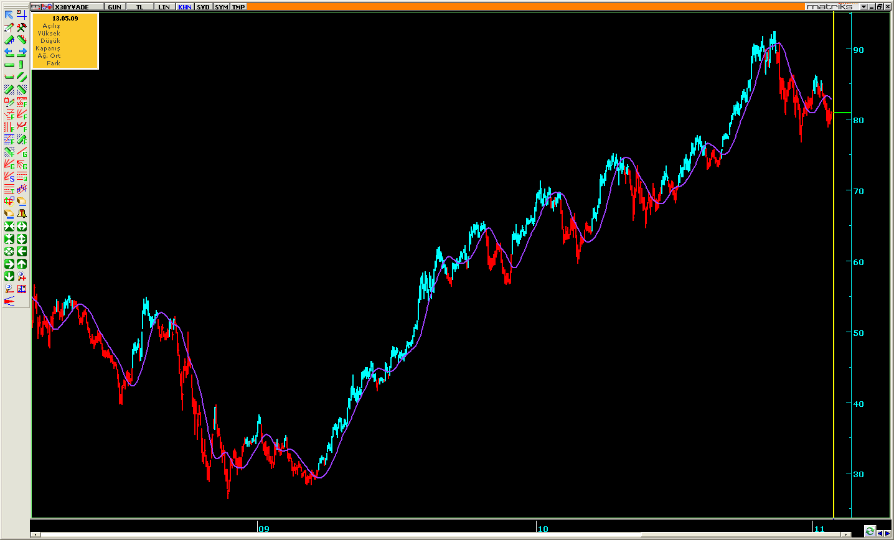This screenshot has height=540, width=894.
Task: Select the pencil drawing tool
Action: point(9,27)
